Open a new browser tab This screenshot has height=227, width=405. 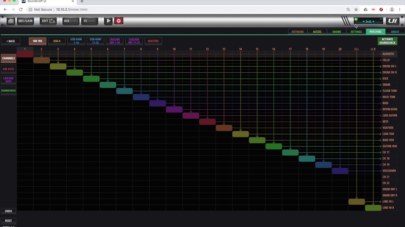[x=82, y=1]
